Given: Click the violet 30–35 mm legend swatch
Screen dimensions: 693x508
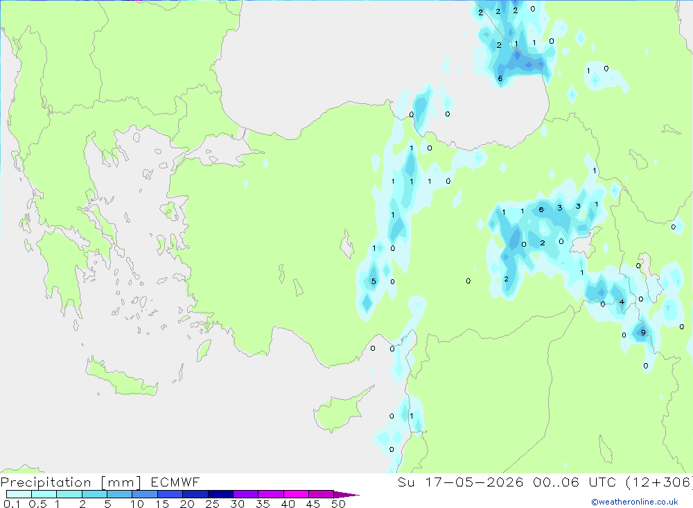Looking at the screenshot, I should coord(245,494).
